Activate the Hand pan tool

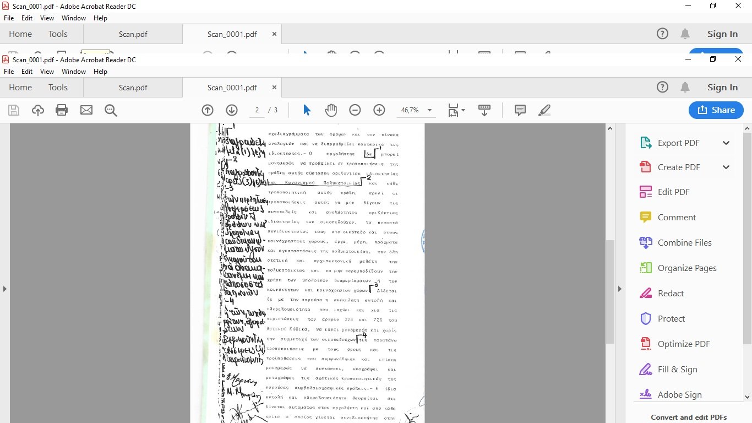pos(330,110)
